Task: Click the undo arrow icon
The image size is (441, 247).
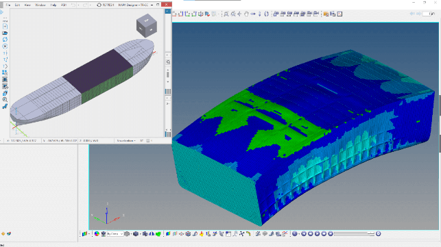Action: [x=73, y=5]
